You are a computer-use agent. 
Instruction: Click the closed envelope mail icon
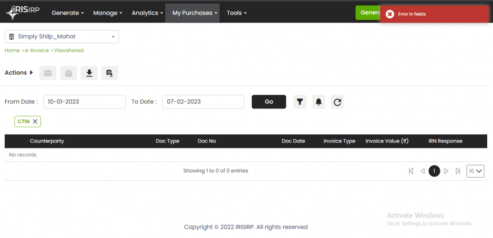[x=48, y=73]
